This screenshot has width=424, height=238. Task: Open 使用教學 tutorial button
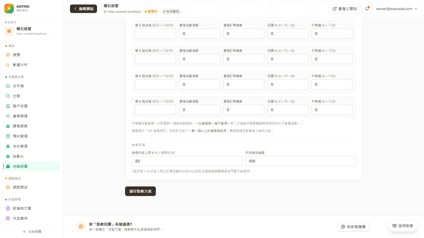pos(403,226)
